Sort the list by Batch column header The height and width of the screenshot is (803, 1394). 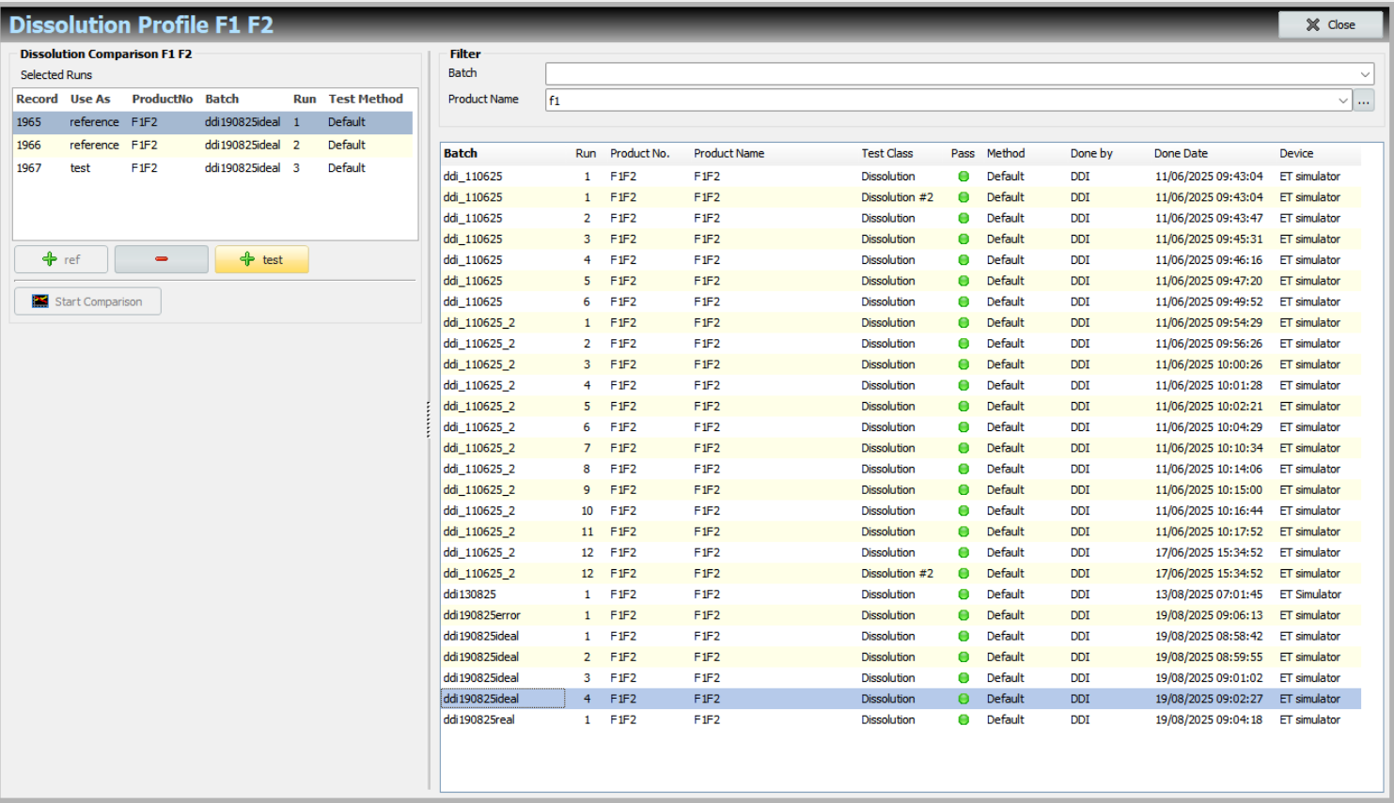[x=461, y=153]
